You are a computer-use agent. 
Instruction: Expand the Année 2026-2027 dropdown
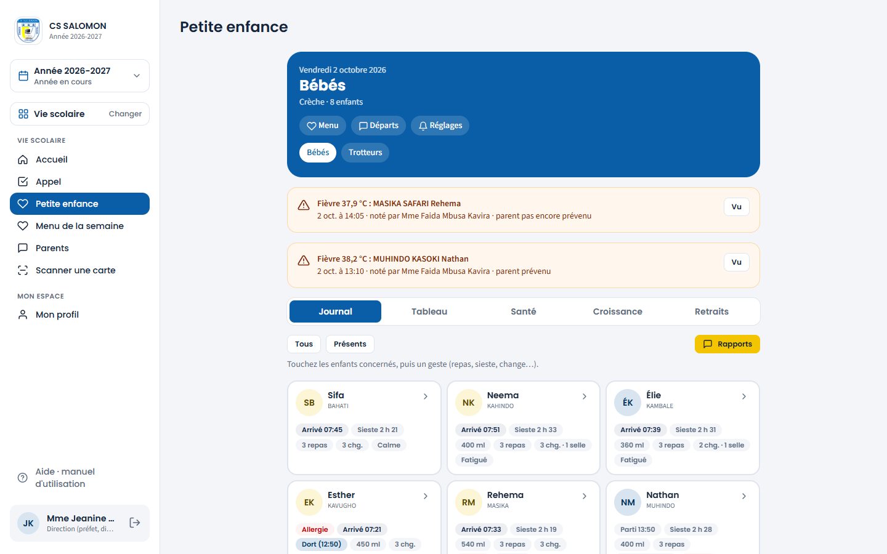[79, 76]
